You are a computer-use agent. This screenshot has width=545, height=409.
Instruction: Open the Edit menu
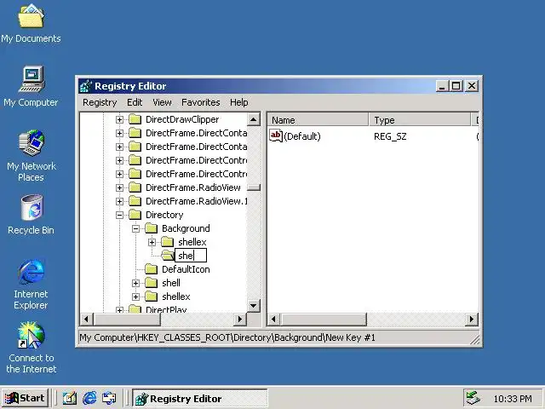pyautogui.click(x=135, y=102)
